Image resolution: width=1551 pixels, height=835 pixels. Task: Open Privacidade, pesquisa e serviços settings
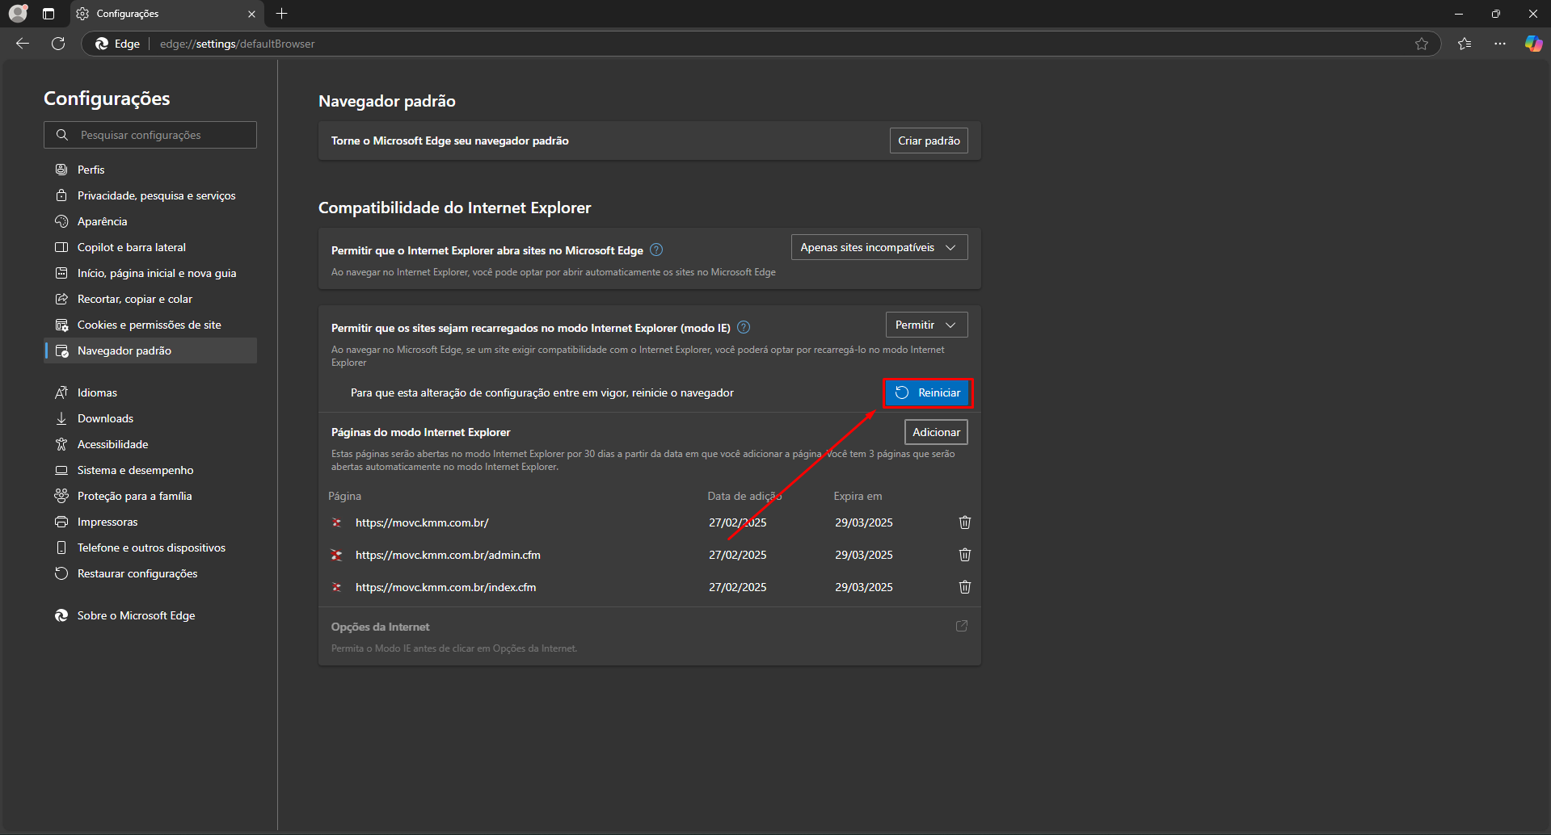(x=156, y=195)
